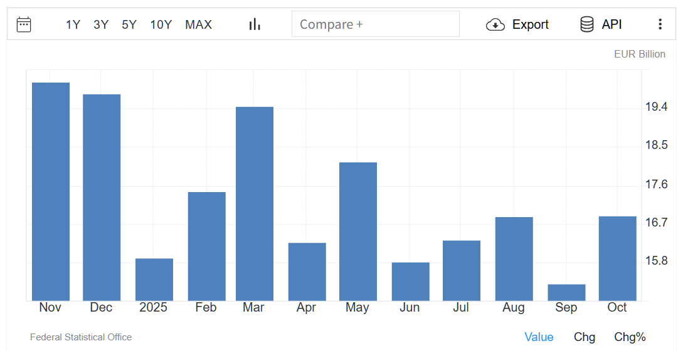Click the Federal Statistical Office source link
This screenshot has width=683, height=351.
(81, 337)
